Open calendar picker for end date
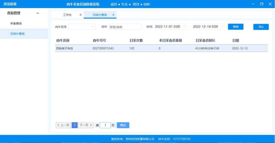The height and width of the screenshot is (143, 275). point(222,27)
